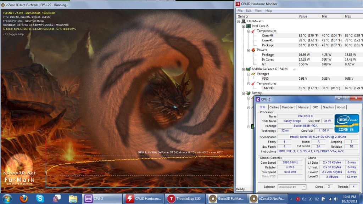Click the volume speaker tray icon
This screenshot has width=363, height=204.
(x=336, y=199)
